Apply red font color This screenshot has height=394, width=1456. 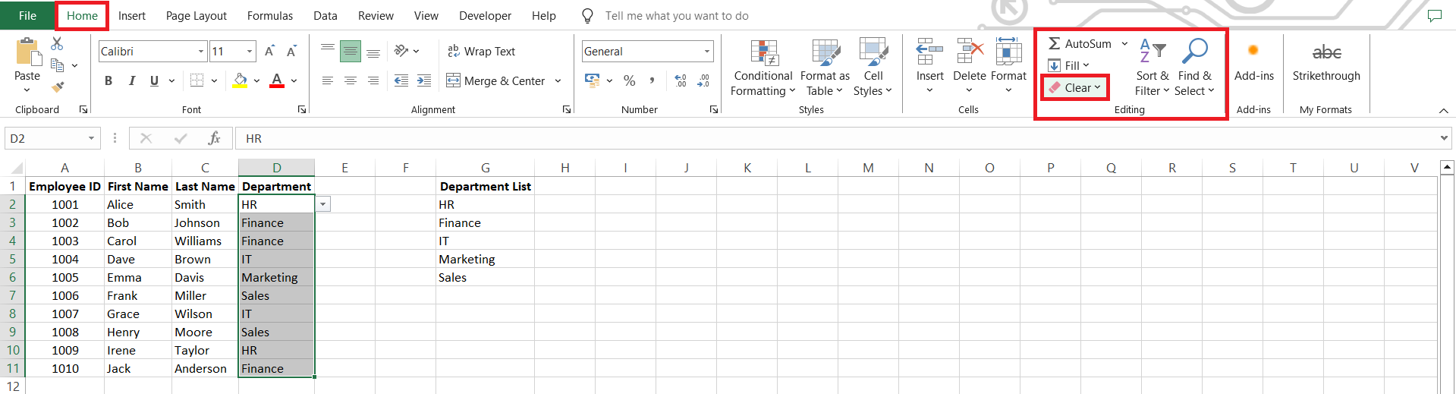277,80
